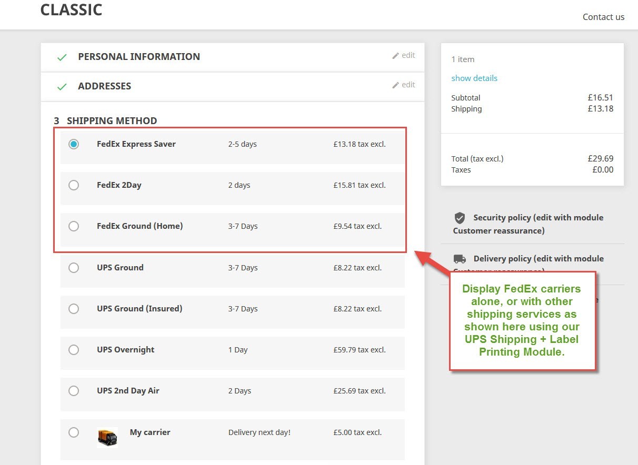Click the '1 Day' delivery time

[238, 350]
